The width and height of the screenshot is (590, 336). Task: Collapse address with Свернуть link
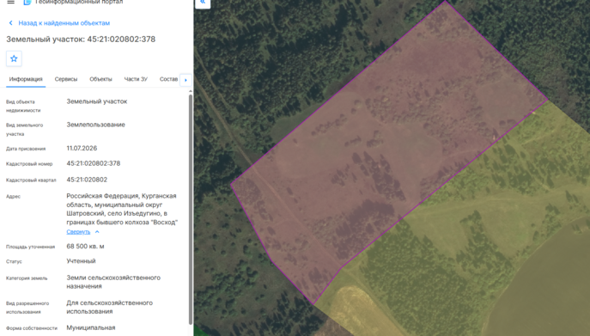[78, 232]
